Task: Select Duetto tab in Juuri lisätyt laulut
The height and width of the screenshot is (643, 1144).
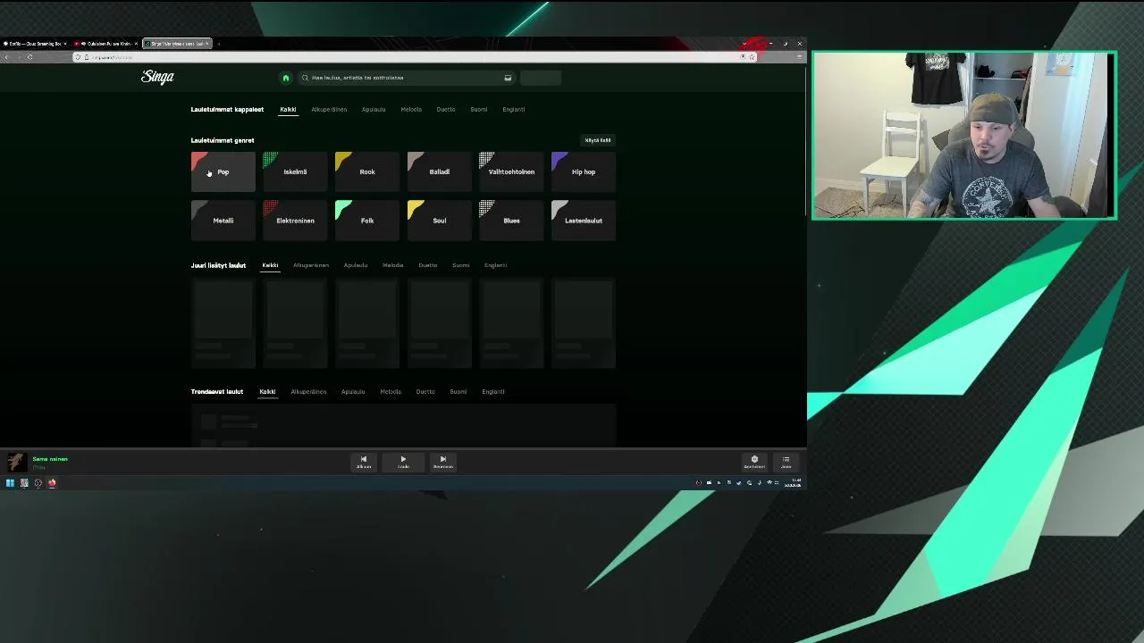Action: 428,265
